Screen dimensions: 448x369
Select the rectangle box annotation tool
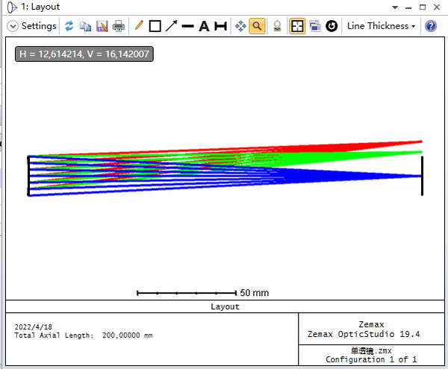coord(155,26)
